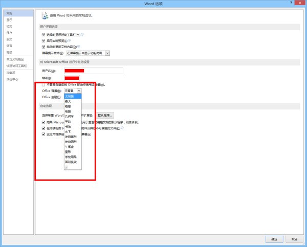Image resolution: width=307 pixels, height=247 pixels.
Task: Open the 显示 category
Action: pos(18,20)
